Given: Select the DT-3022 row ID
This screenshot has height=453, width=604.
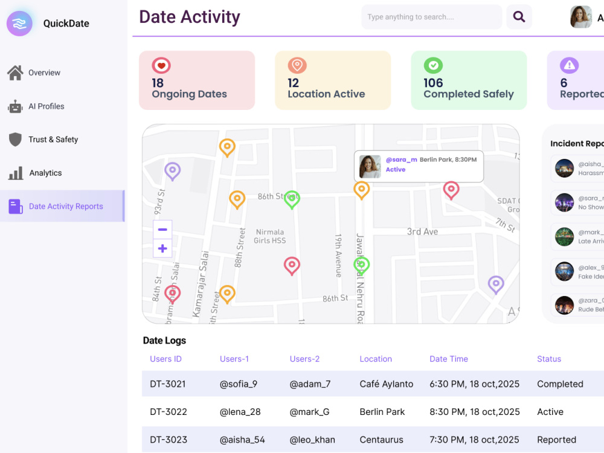Looking at the screenshot, I should coord(169,412).
